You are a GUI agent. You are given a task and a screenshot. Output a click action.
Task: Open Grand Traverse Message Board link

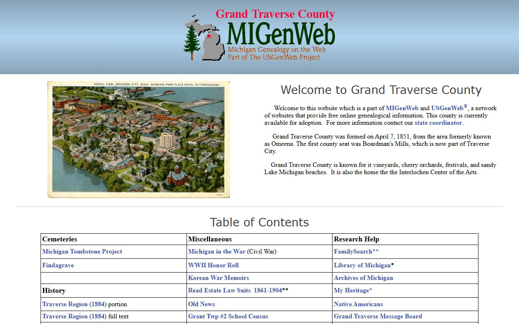pos(378,316)
